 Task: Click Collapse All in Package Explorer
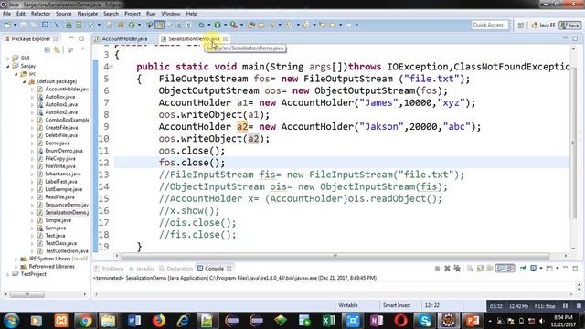(47, 50)
